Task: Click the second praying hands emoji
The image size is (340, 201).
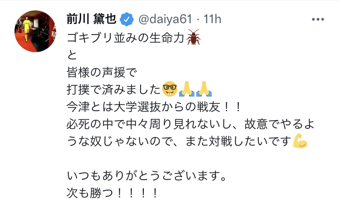Action: (x=204, y=89)
